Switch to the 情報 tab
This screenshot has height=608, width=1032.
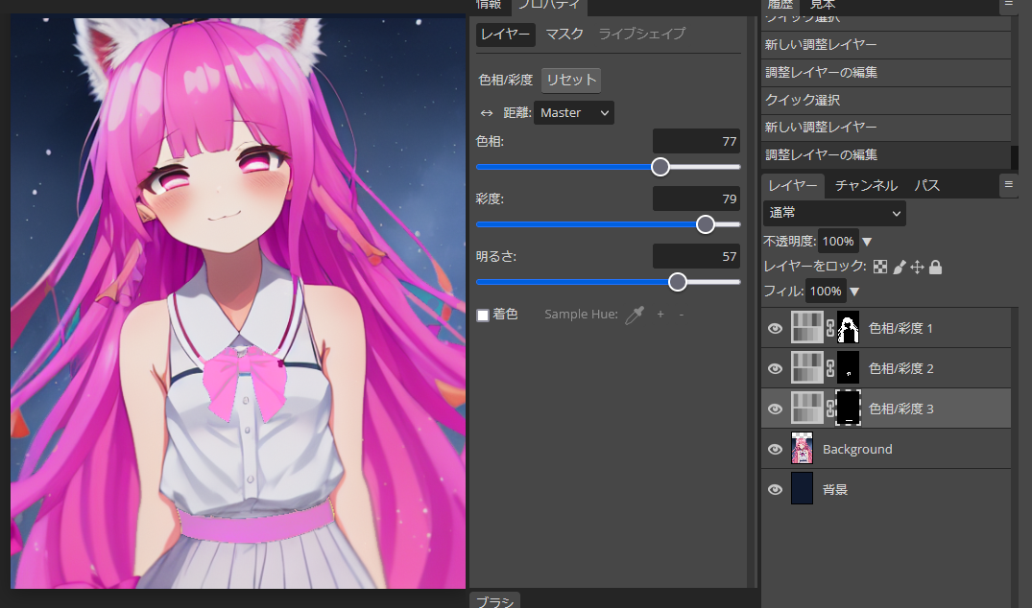coord(488,5)
